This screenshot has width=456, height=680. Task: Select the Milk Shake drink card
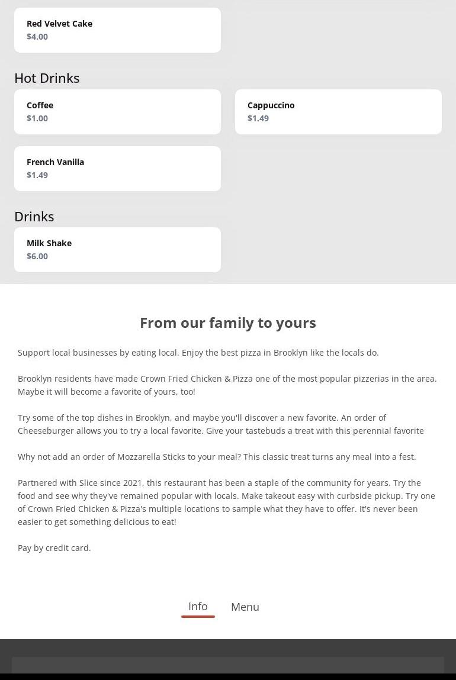pos(117,249)
